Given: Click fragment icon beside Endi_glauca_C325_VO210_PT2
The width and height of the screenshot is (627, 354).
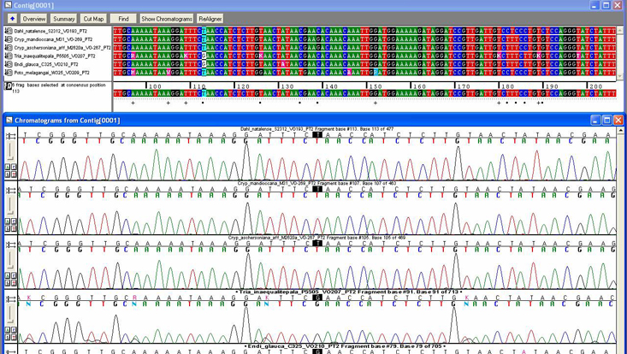Looking at the screenshot, I should point(9,64).
